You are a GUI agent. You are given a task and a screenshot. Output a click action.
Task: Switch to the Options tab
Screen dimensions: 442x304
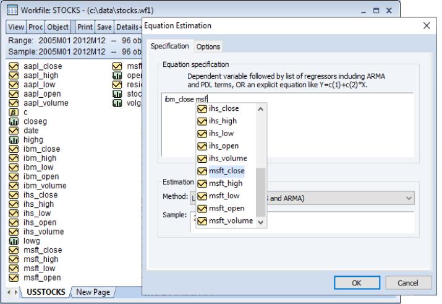pos(208,46)
